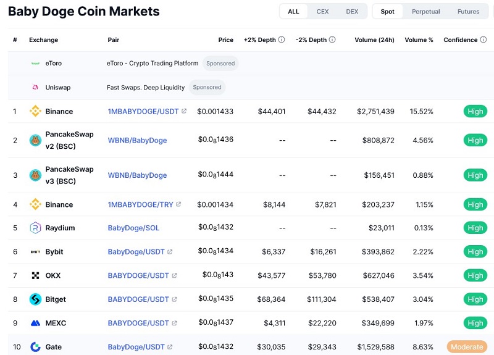Click the MEXC exchange logo
This screenshot has width=494, height=355.
tap(35, 323)
